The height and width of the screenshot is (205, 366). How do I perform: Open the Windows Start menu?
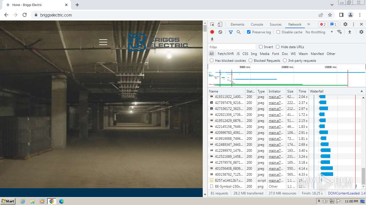[8, 201]
